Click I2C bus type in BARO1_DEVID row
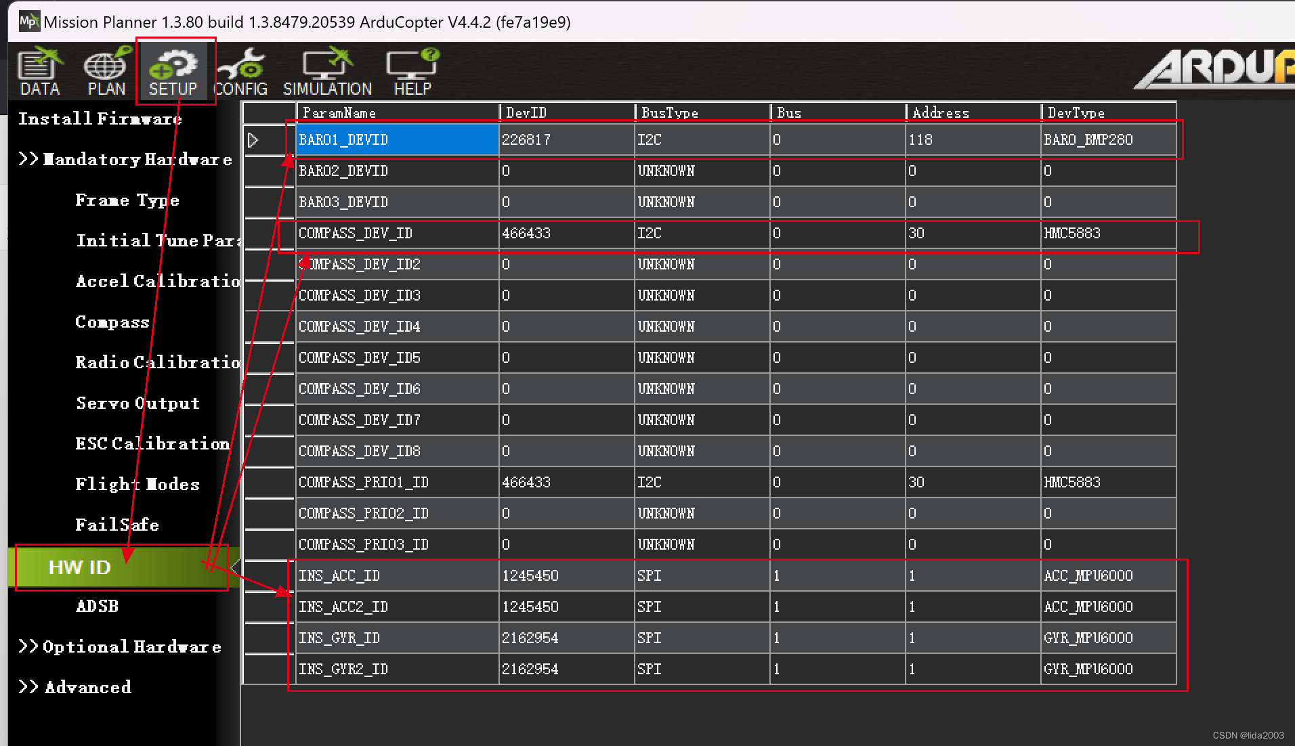Viewport: 1295px width, 746px height. [702, 140]
